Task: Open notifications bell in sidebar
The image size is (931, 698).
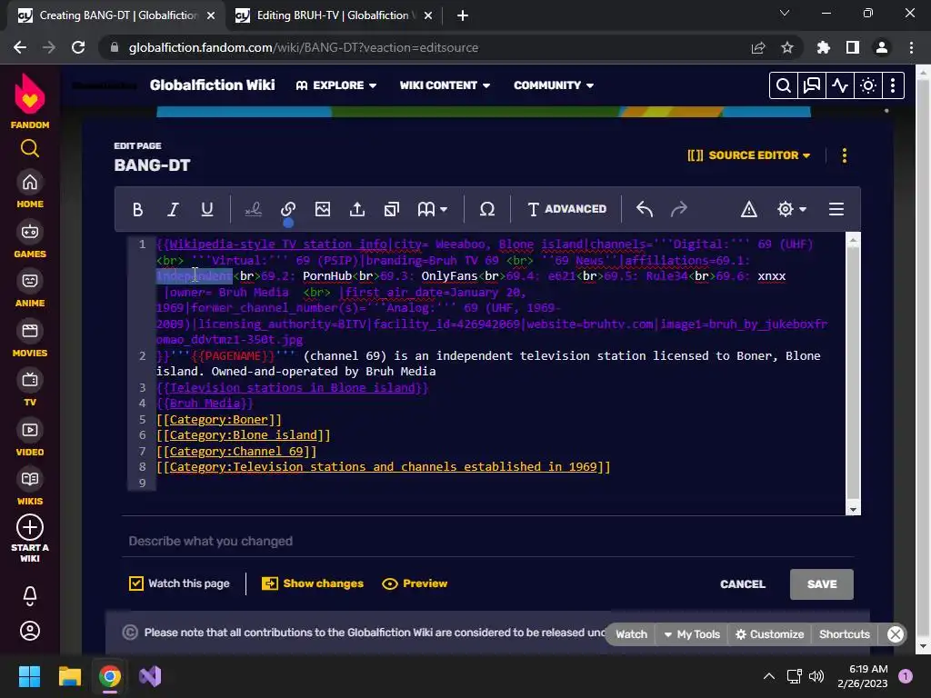Action: click(30, 595)
